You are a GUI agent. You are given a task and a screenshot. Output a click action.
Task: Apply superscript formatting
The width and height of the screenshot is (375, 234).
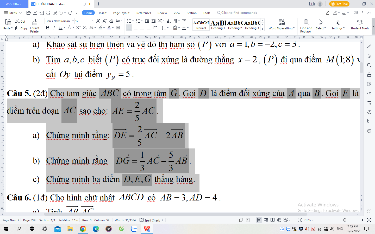tap(78, 28)
